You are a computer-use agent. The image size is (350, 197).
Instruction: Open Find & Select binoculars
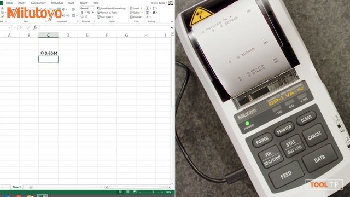154,13
